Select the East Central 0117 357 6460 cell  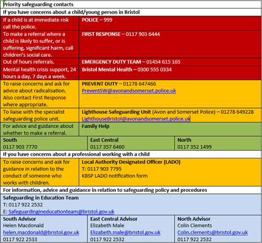point(131,143)
